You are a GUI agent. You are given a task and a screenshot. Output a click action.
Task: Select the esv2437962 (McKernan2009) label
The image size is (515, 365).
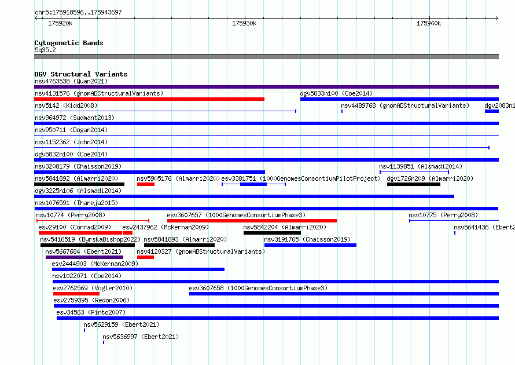click(x=165, y=227)
